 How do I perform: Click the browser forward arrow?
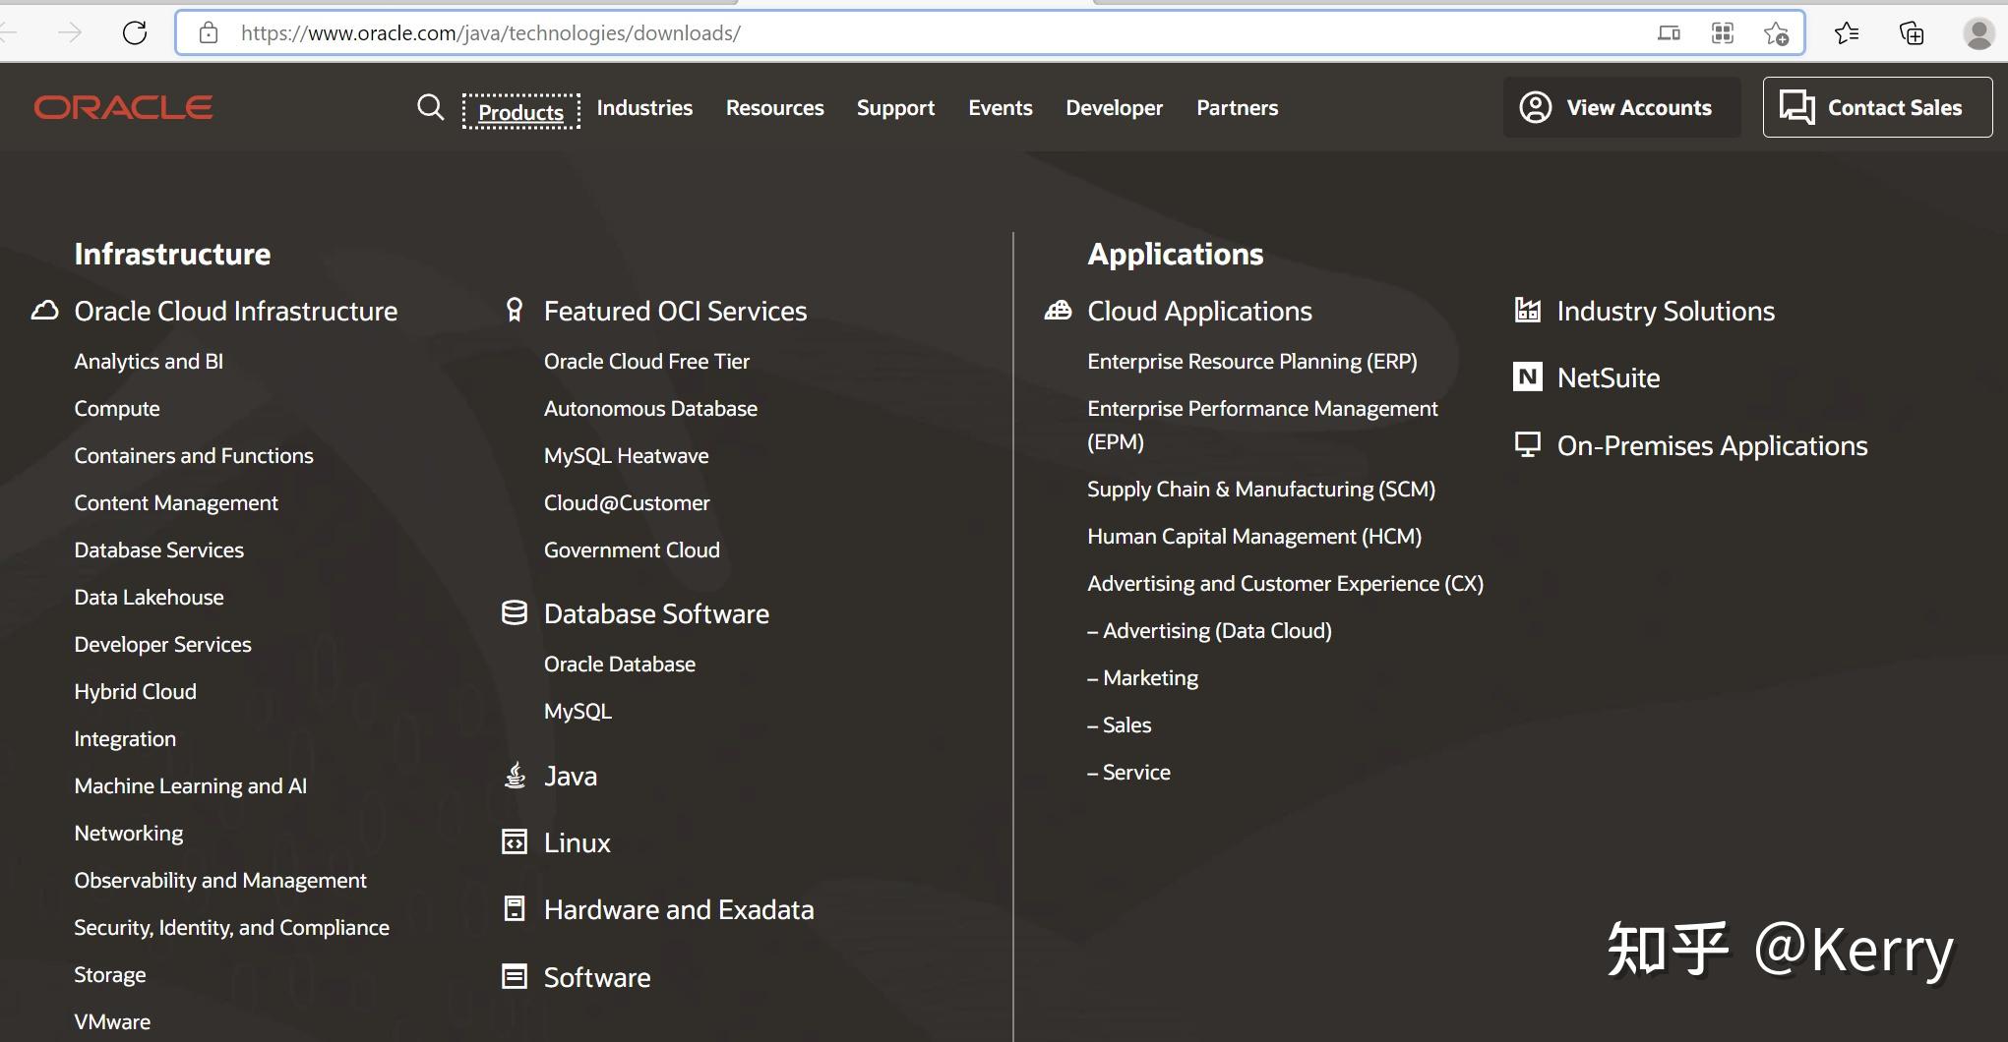click(x=70, y=32)
